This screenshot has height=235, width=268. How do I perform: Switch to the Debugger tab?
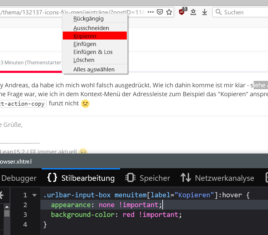19,178
